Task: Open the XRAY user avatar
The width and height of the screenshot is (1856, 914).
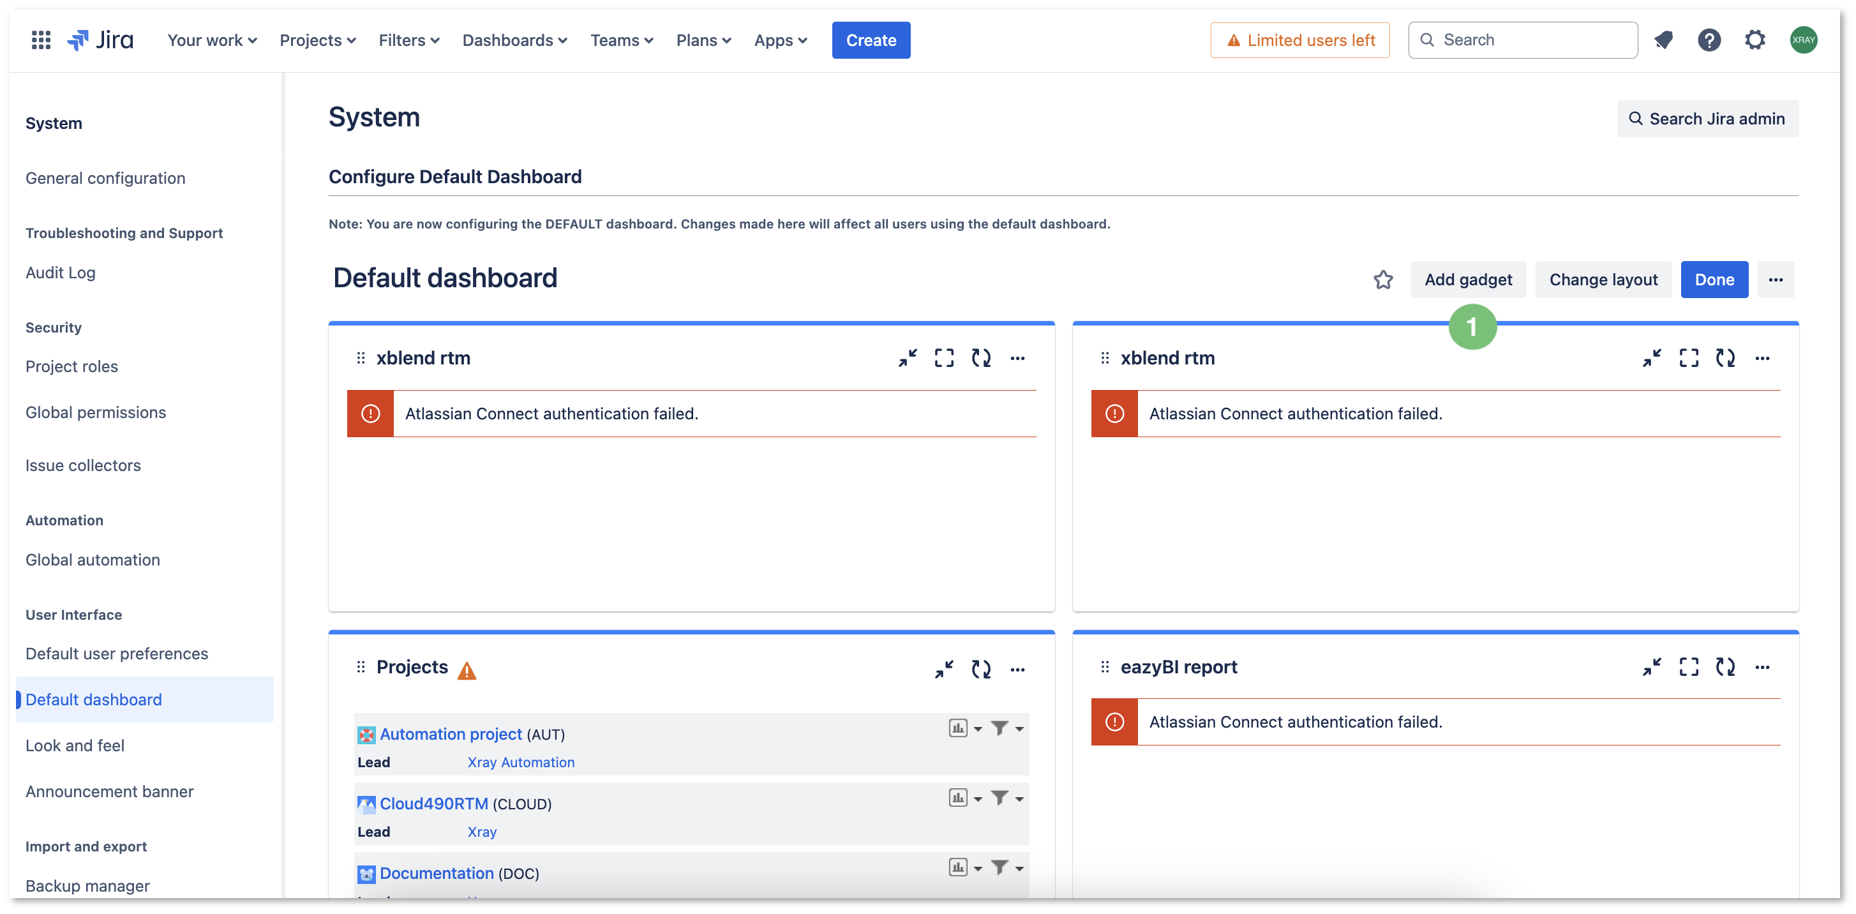Action: pyautogui.click(x=1804, y=40)
